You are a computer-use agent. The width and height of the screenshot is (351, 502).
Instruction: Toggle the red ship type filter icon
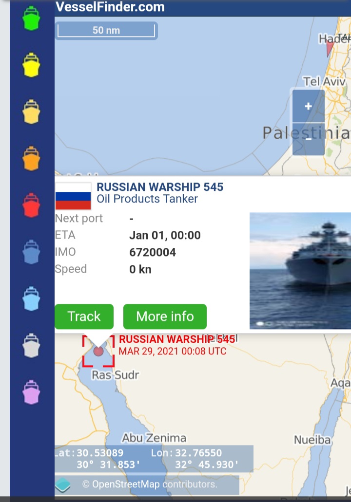pos(31,205)
